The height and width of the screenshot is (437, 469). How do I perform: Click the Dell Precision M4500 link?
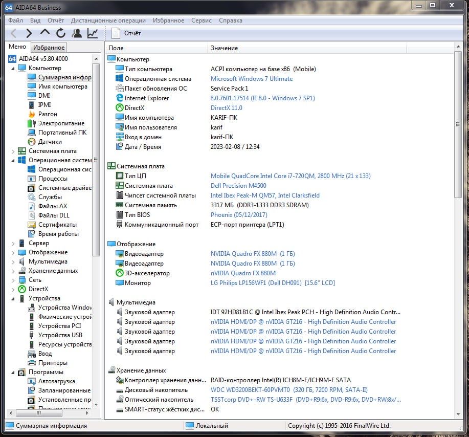coord(238,186)
